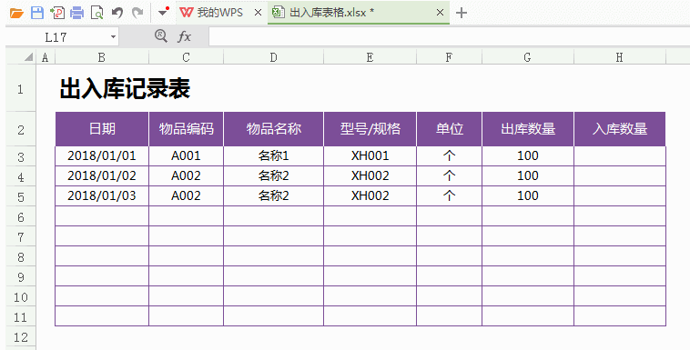Viewport: 690px width, 350px height.
Task: Click the 物品名称 header cell
Action: click(x=274, y=129)
